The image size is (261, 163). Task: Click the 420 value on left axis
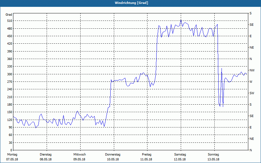(9, 44)
